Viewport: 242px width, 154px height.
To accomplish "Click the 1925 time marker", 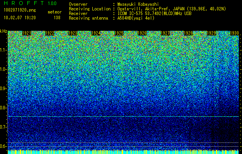I will click(x=119, y=33).
